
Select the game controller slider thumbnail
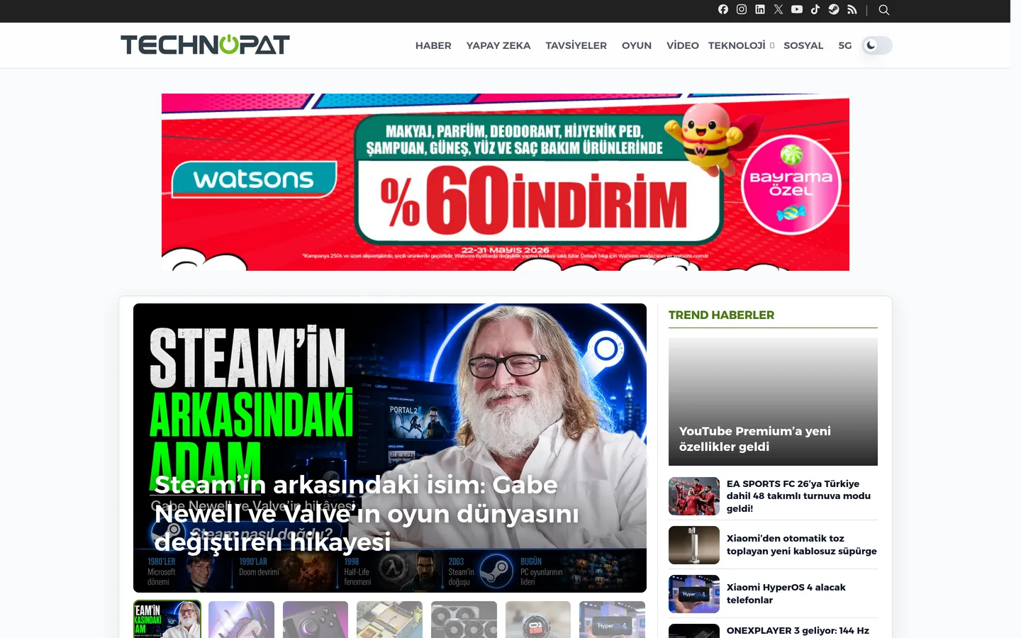(x=316, y=620)
